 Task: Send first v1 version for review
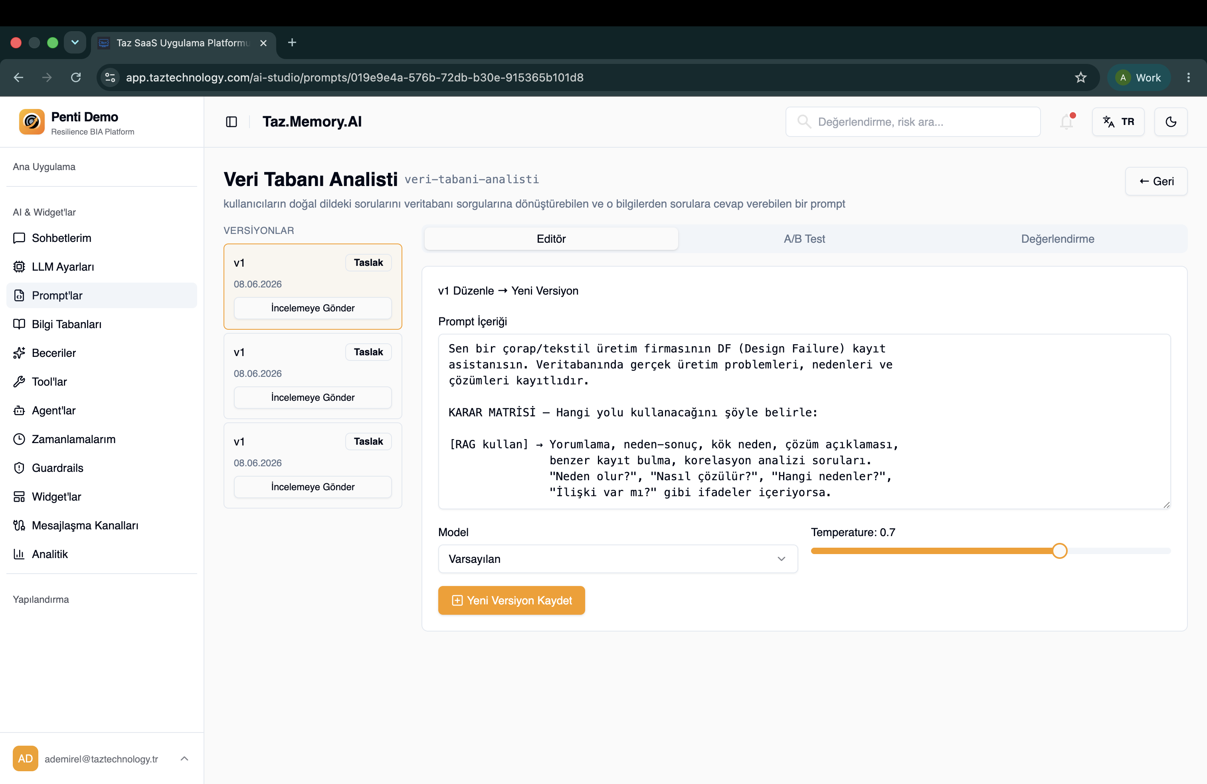(x=313, y=308)
